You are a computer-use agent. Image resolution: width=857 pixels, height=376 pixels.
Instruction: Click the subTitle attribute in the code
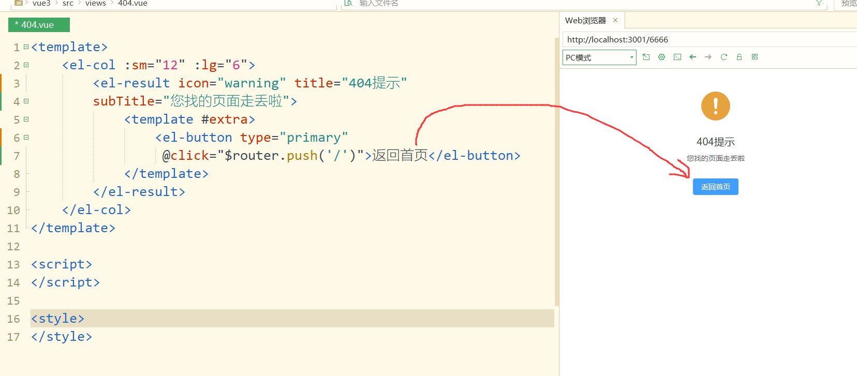124,101
